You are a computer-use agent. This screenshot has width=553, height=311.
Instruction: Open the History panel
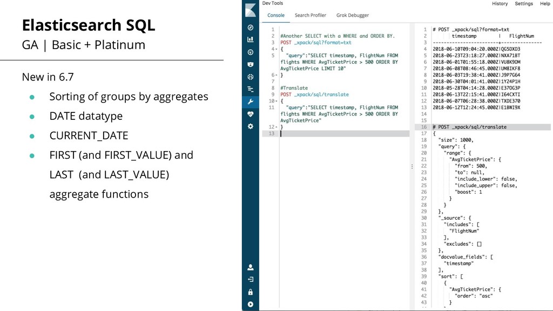click(x=500, y=4)
